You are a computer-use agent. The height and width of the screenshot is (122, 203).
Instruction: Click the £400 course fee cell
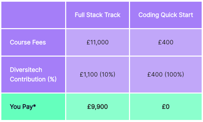pos(166,42)
